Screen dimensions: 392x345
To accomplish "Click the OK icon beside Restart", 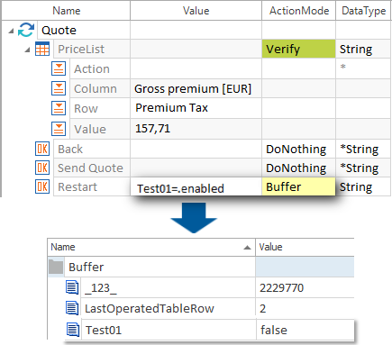I will tap(42, 186).
